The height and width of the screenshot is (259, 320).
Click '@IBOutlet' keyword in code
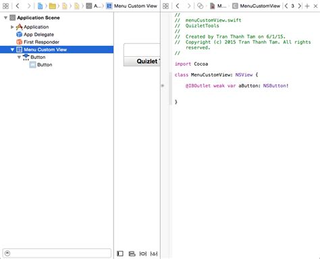tap(198, 86)
